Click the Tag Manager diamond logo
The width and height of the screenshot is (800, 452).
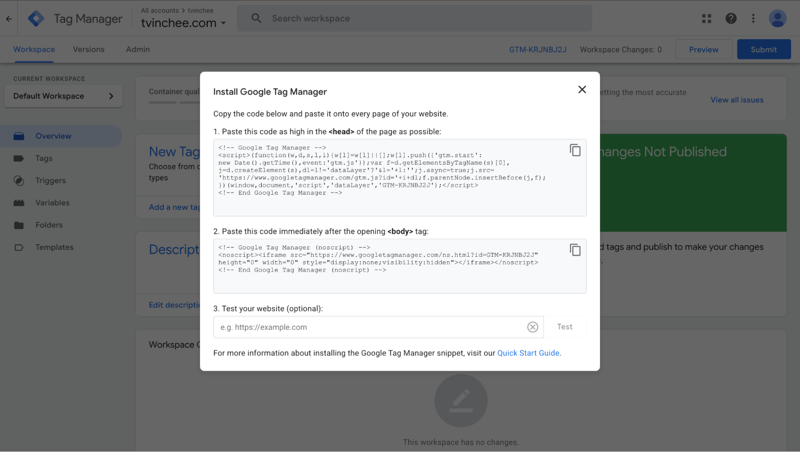click(36, 18)
